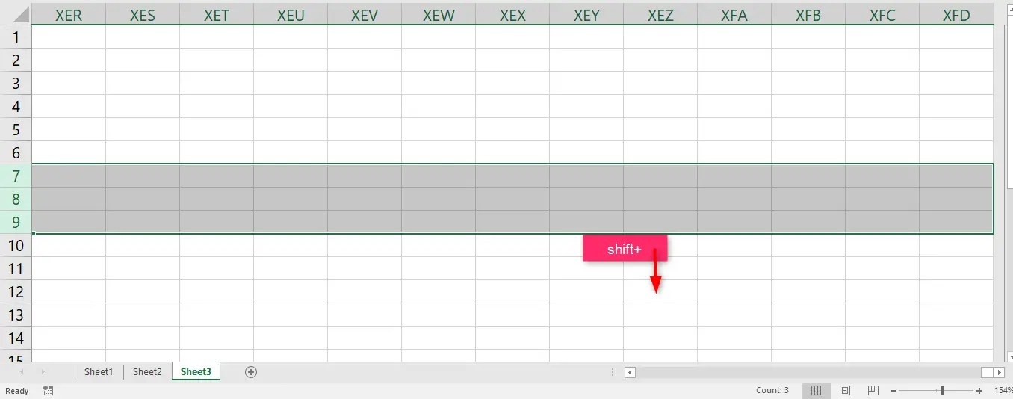Image resolution: width=1013 pixels, height=399 pixels.
Task: Click the macro recording icon in status bar
Action: 49,391
